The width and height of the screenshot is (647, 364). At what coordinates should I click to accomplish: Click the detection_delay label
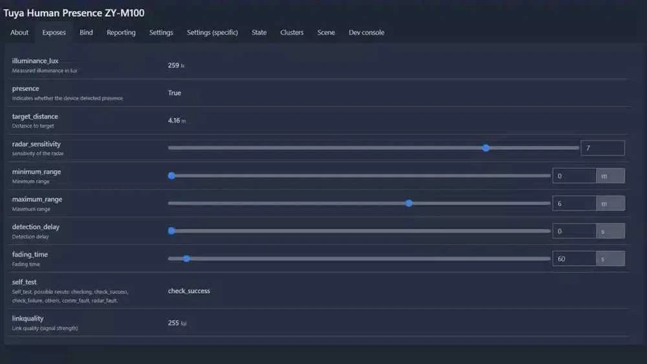click(36, 227)
